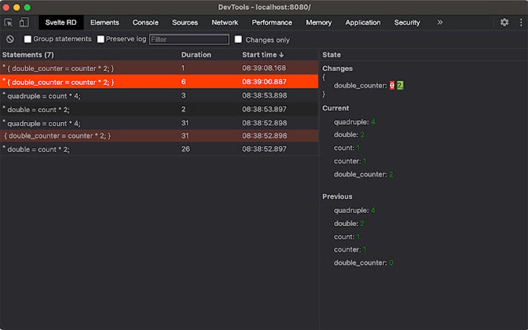528x330 pixels.
Task: Click the Statements (7) column header
Action: click(x=28, y=55)
